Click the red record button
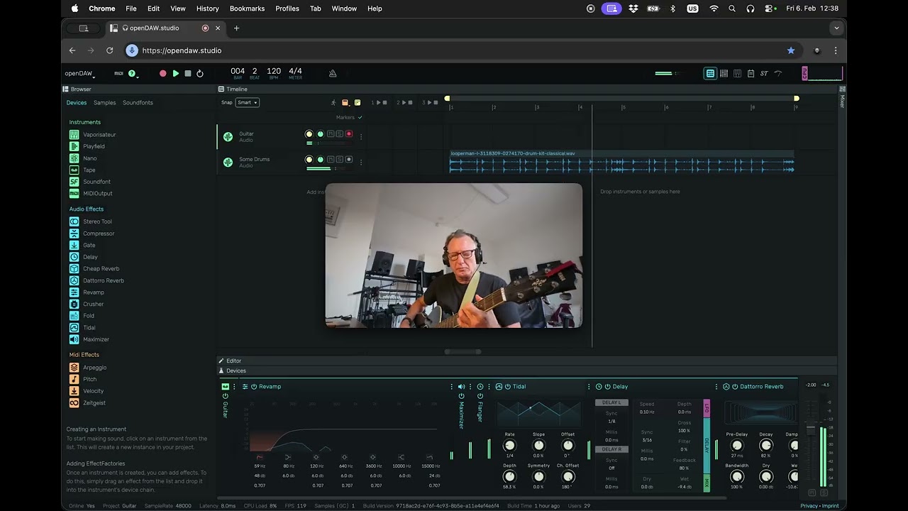The width and height of the screenshot is (908, 511). point(163,73)
